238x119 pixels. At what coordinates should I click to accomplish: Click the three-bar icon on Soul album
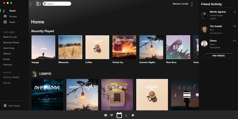point(187,95)
